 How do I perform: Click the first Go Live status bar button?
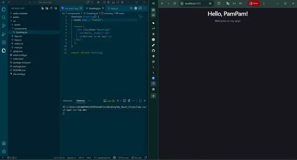pos(124,157)
